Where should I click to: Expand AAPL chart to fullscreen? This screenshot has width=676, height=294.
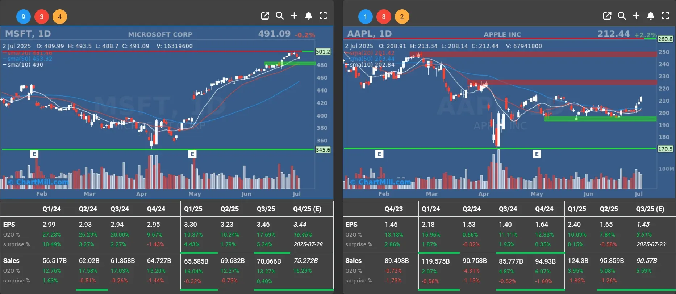(665, 16)
